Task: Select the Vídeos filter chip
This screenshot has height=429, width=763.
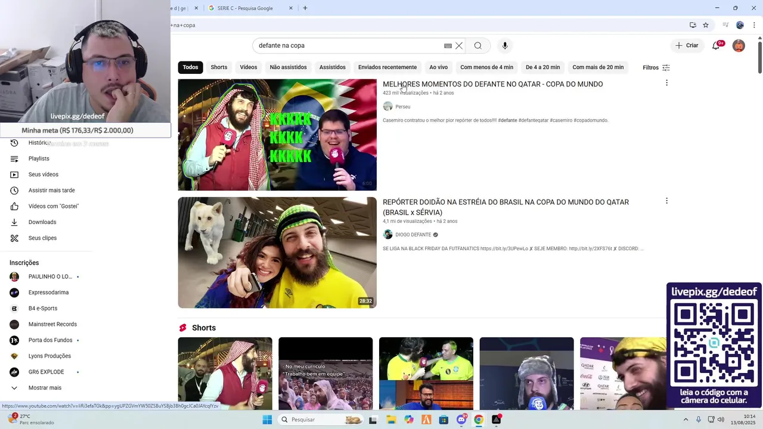Action: pos(249,67)
